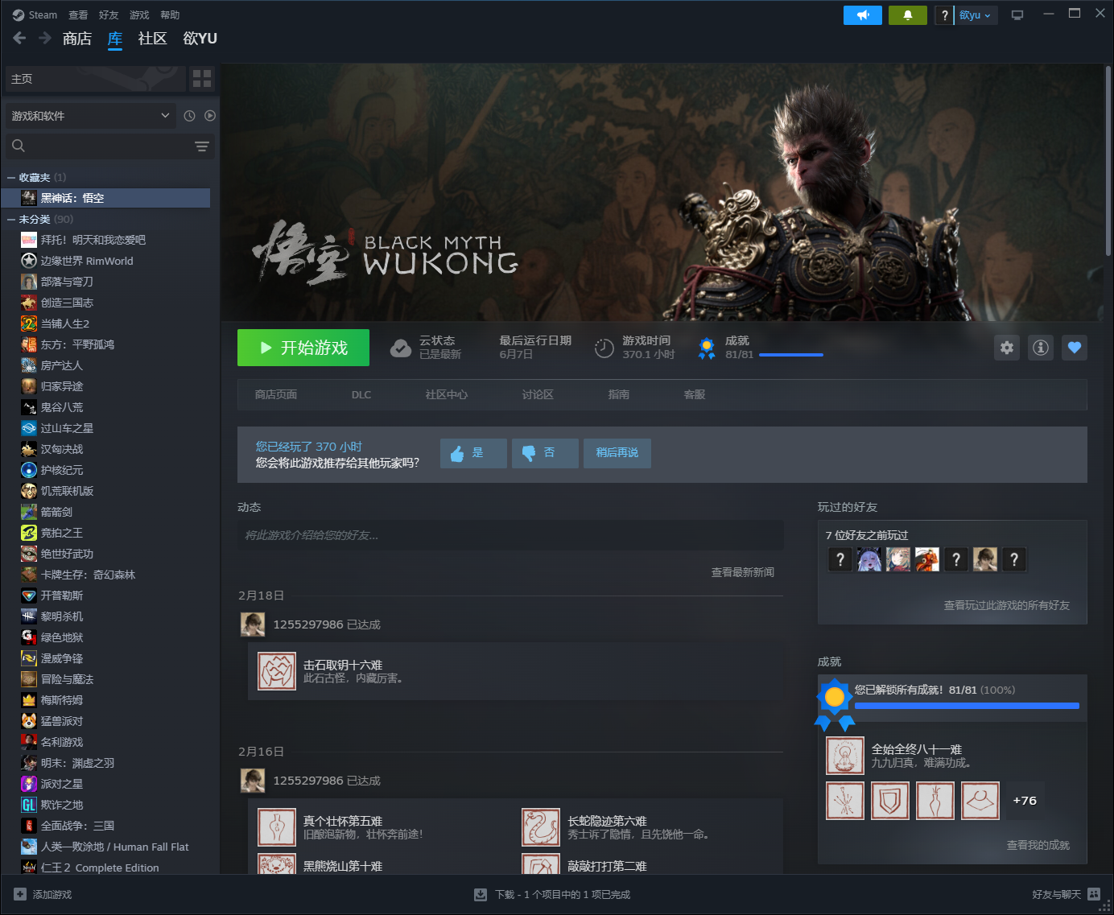The height and width of the screenshot is (915, 1114).
Task: Decline recommendation with 否 thumbs down
Action: [x=545, y=453]
